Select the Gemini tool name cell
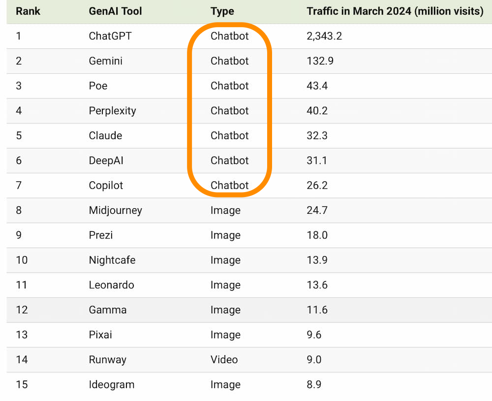Image resolution: width=492 pixels, height=401 pixels. coord(106,61)
